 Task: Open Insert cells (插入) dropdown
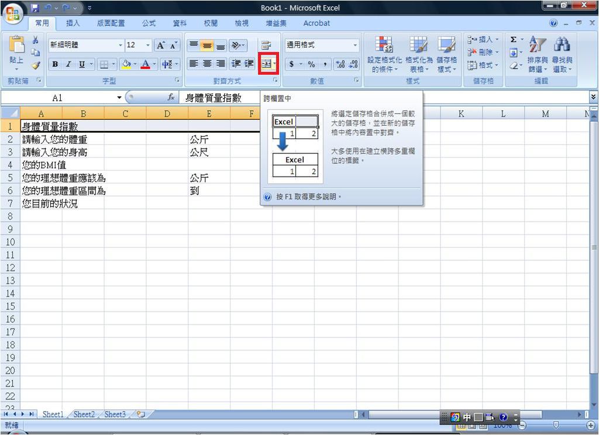483,39
